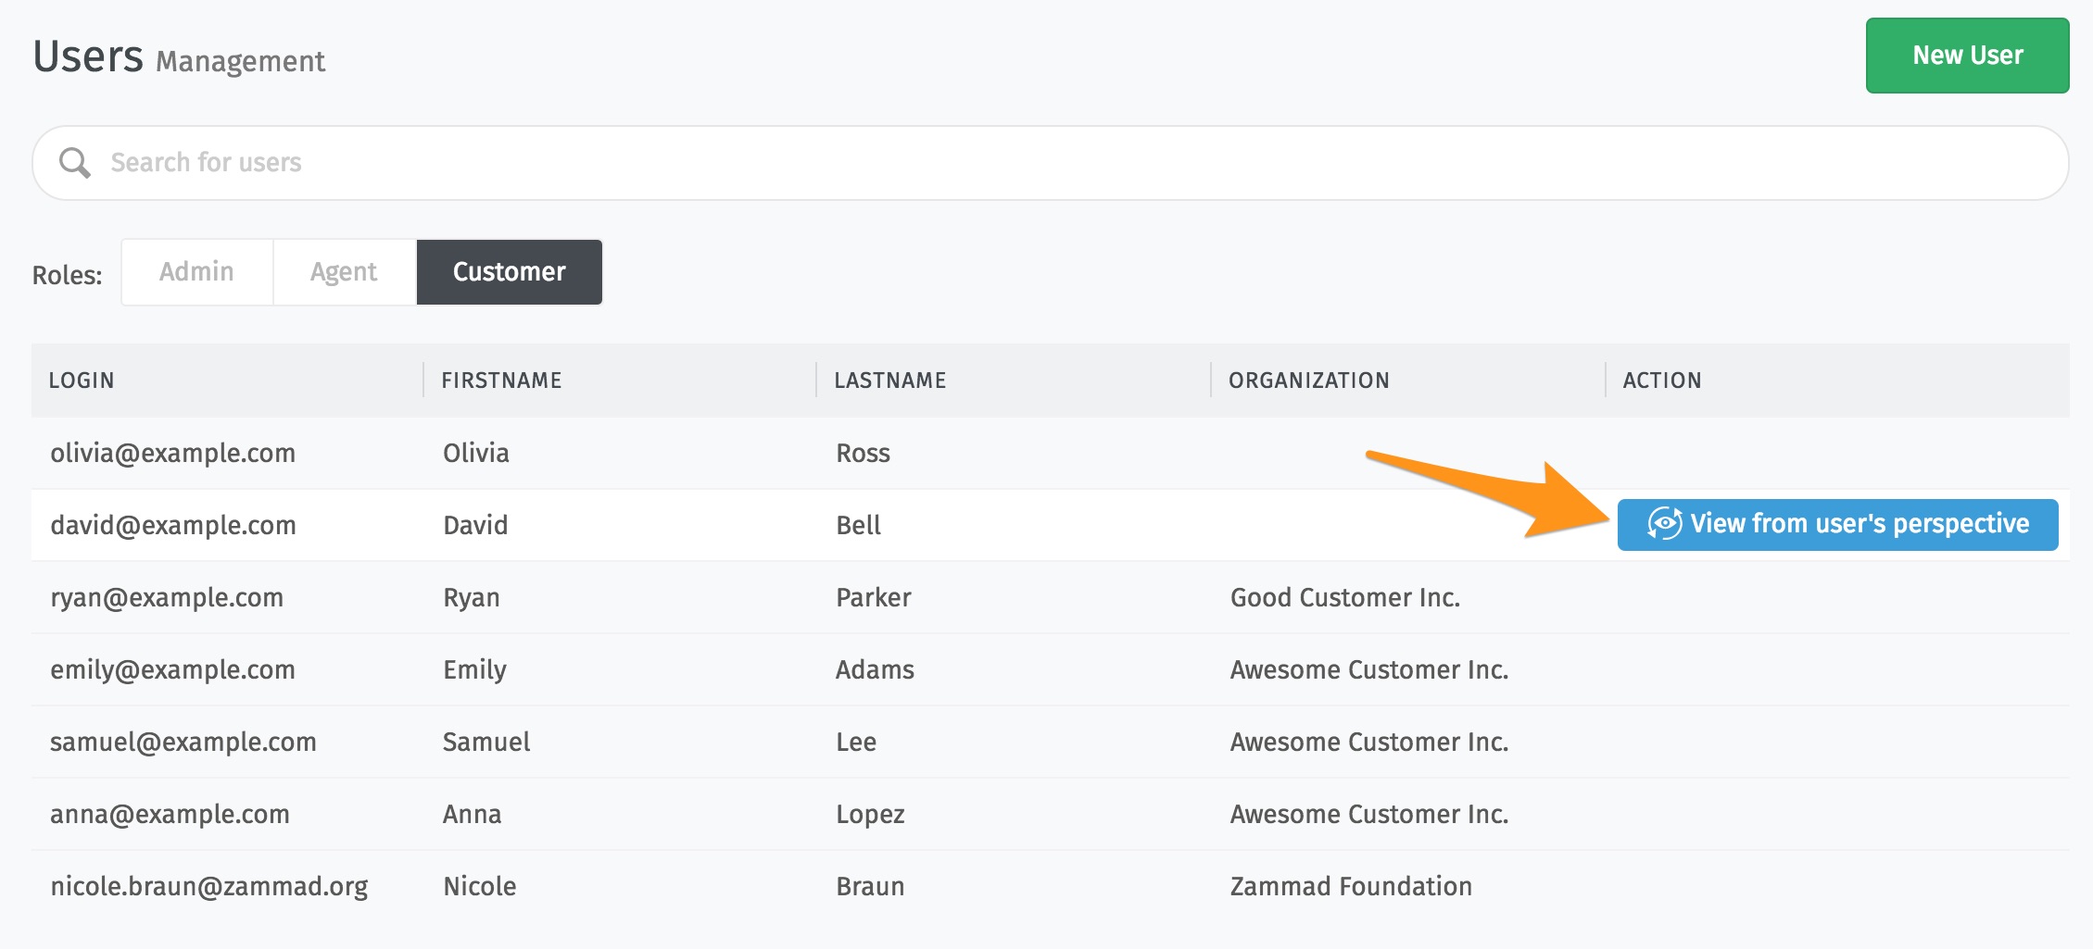The width and height of the screenshot is (2093, 949).
Task: Click first name Samuel
Action: pyautogui.click(x=486, y=742)
